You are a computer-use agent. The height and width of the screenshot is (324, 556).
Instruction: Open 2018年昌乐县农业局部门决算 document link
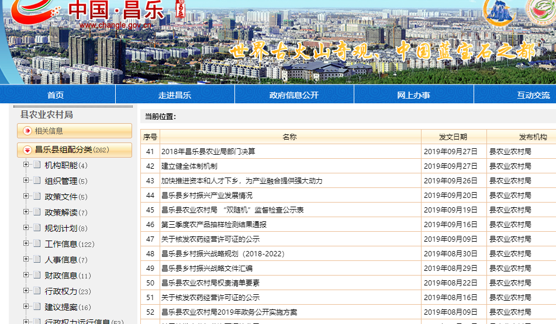click(208, 152)
